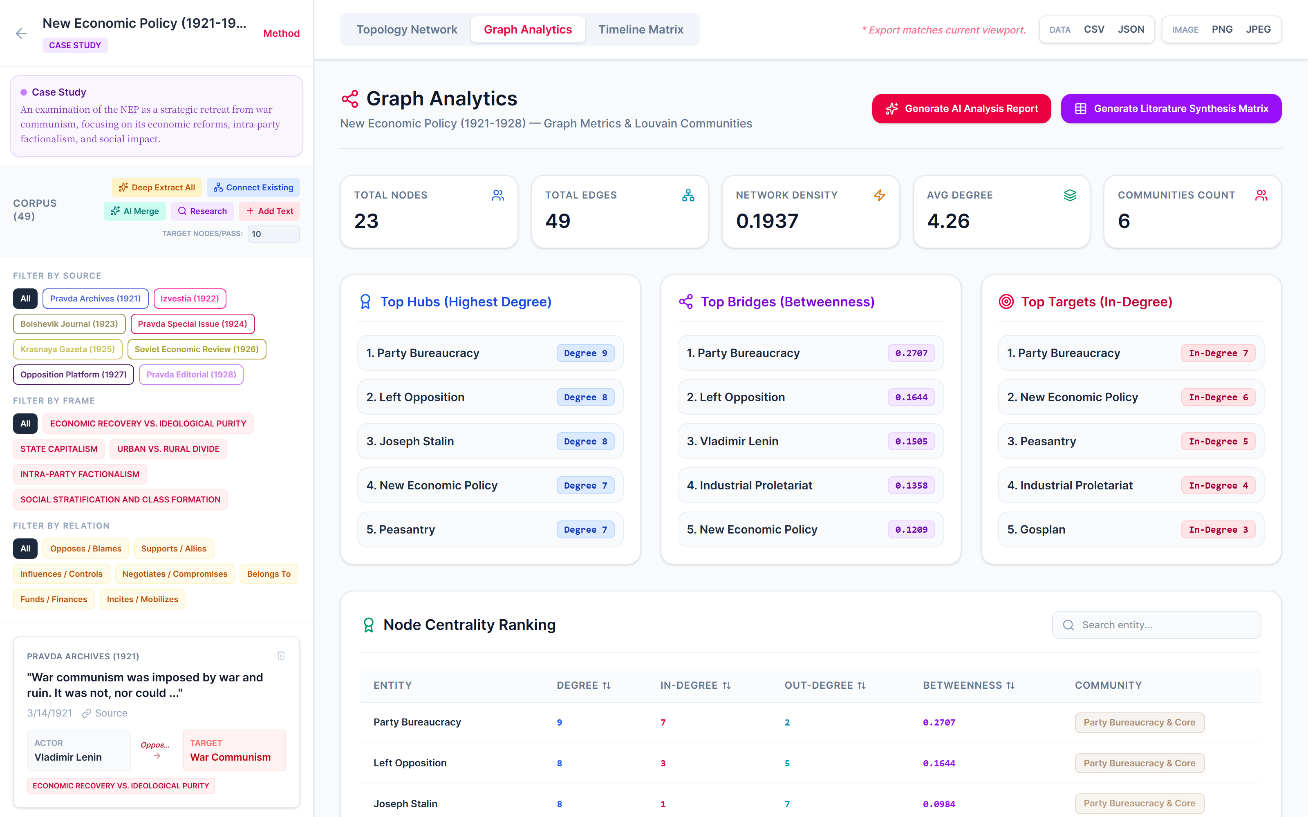
Task: Delete the Pravda Archives corpus entry with trash icon
Action: click(x=281, y=655)
